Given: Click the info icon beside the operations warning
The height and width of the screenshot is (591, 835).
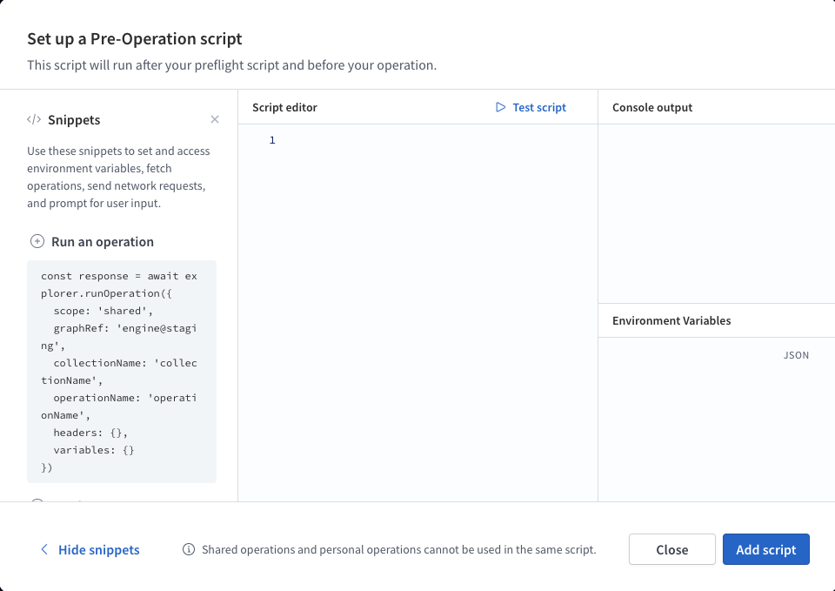Looking at the screenshot, I should (x=188, y=549).
